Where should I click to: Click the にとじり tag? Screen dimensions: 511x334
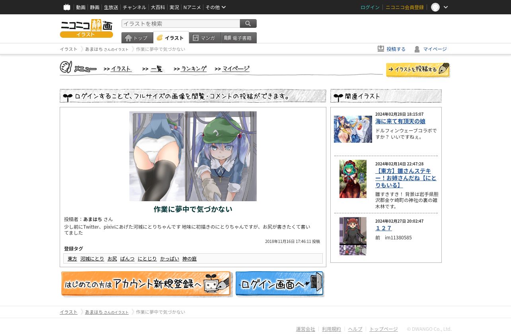click(x=147, y=259)
